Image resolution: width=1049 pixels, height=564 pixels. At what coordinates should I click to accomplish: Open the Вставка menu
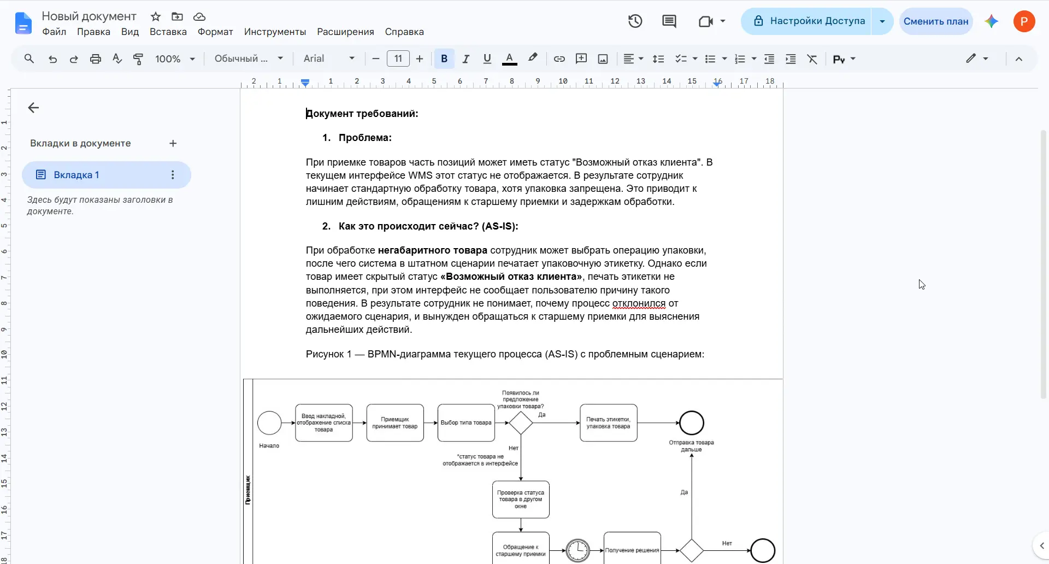click(168, 32)
